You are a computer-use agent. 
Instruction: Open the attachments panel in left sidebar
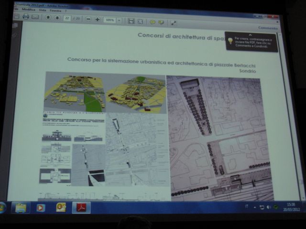15,35
